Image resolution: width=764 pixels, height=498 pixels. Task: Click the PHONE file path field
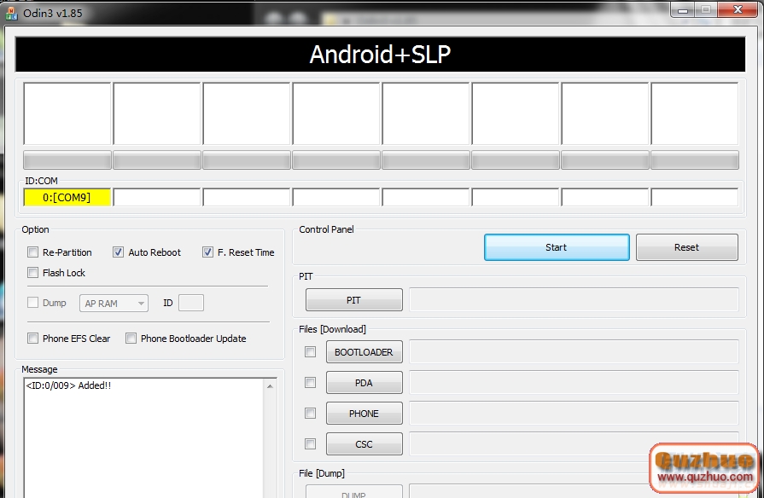click(x=574, y=414)
